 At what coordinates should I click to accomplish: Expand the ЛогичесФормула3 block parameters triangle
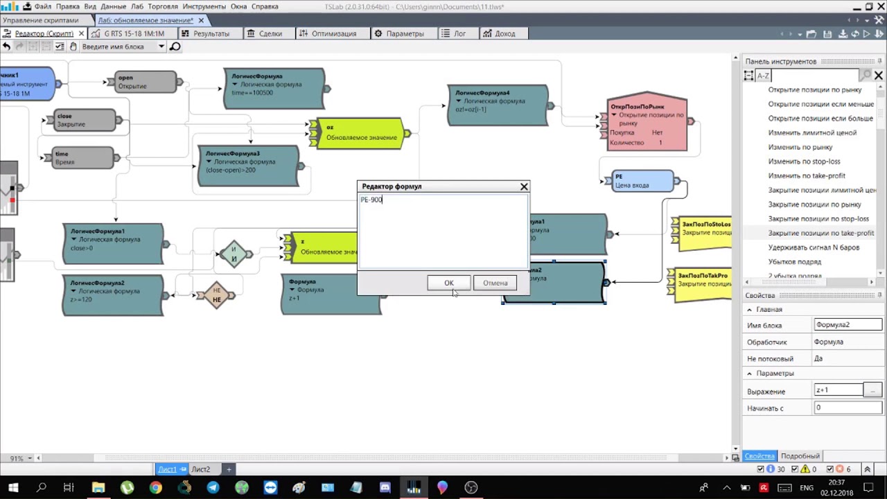coord(209,161)
